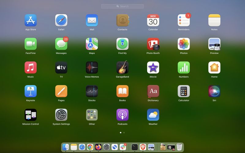Image resolution: width=245 pixels, height=153 pixels.
Task: Select first Launchpad page dot
Action: (121, 132)
